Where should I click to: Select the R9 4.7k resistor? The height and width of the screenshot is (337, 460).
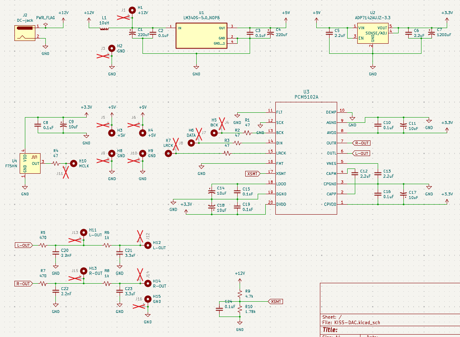pyautogui.click(x=240, y=293)
